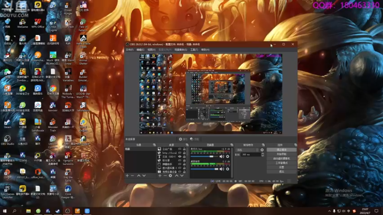Open desktop audio channel settings gear
Image resolution: width=383 pixels, height=215 pixels.
click(x=228, y=169)
